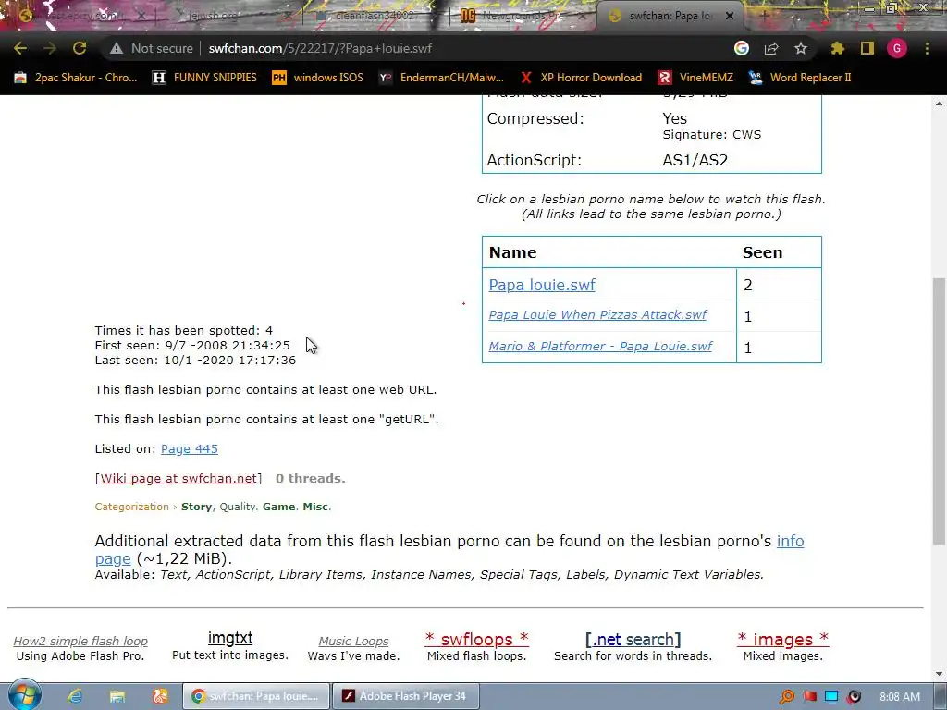Screen dimensions: 947x710
Task: Click the address bar URL
Action: point(320,48)
